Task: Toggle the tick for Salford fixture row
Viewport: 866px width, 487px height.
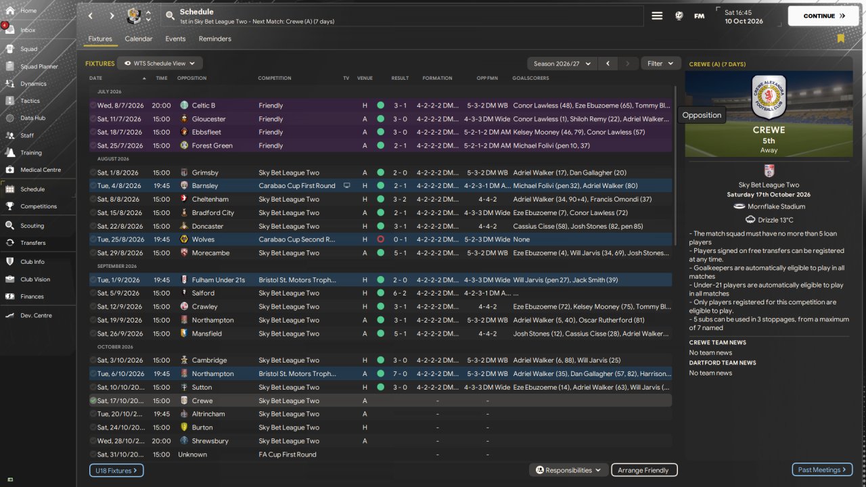Action: (x=93, y=293)
